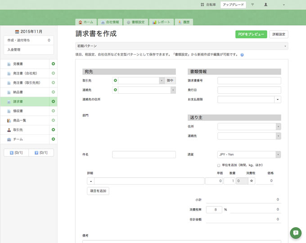Create new 納品書 with plus icon

(x=53, y=92)
